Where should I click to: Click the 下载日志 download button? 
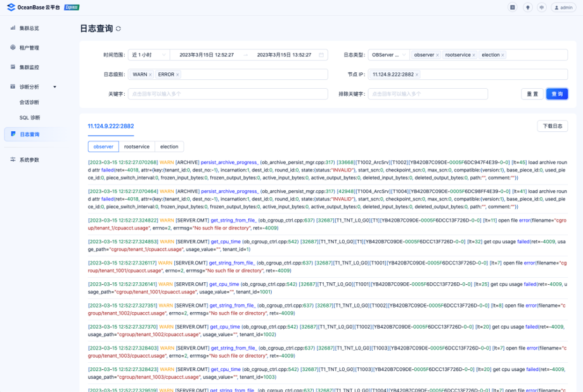point(553,126)
